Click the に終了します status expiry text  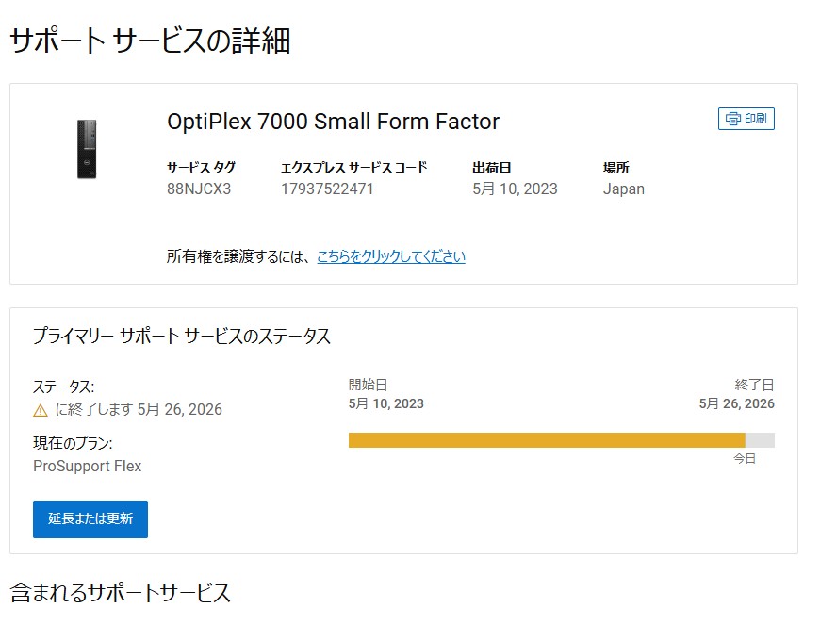[139, 410]
